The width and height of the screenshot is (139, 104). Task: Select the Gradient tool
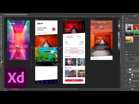click(1, 39)
